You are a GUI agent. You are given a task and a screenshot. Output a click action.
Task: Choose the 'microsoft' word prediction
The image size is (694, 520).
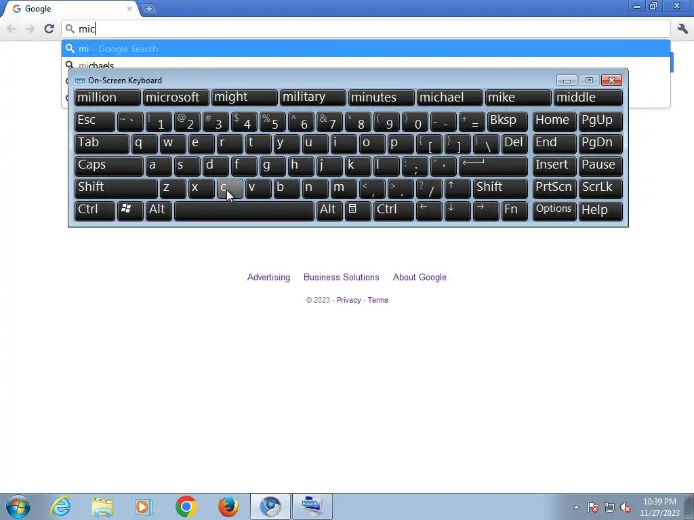coord(176,97)
